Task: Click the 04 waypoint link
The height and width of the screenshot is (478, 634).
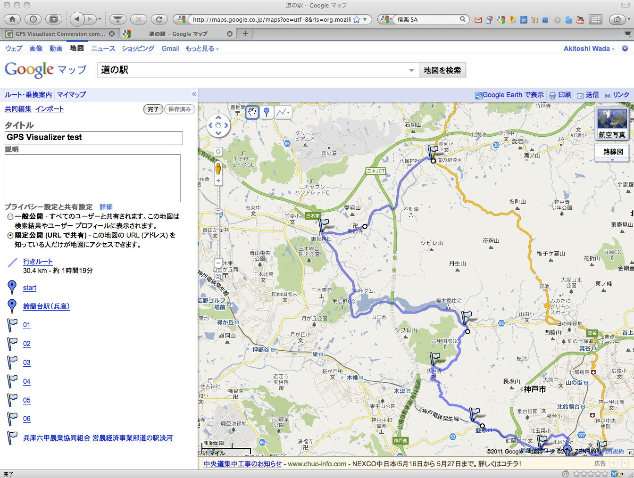Action: click(x=27, y=381)
